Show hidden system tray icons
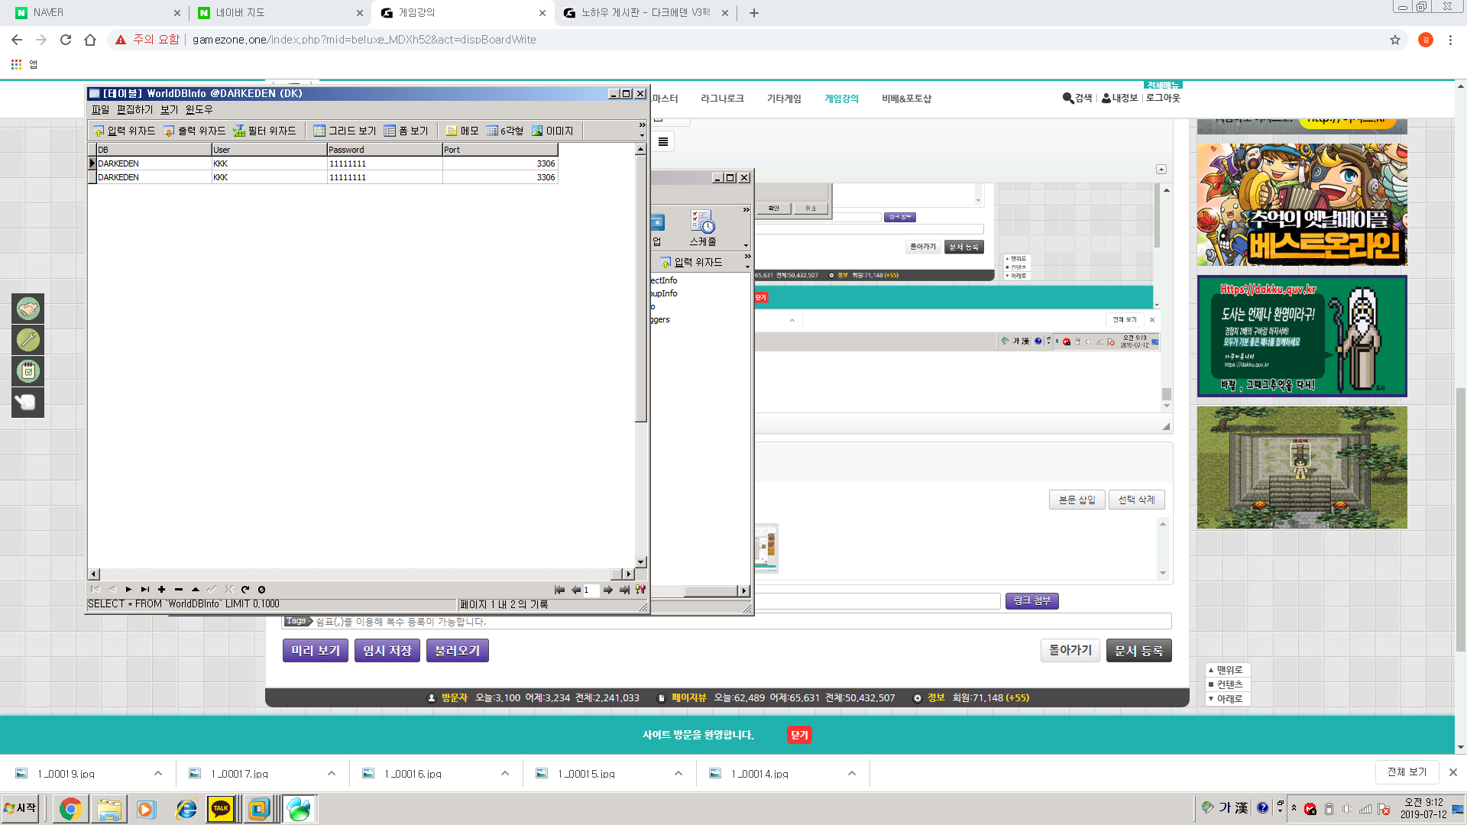The height and width of the screenshot is (825, 1467). (1294, 808)
